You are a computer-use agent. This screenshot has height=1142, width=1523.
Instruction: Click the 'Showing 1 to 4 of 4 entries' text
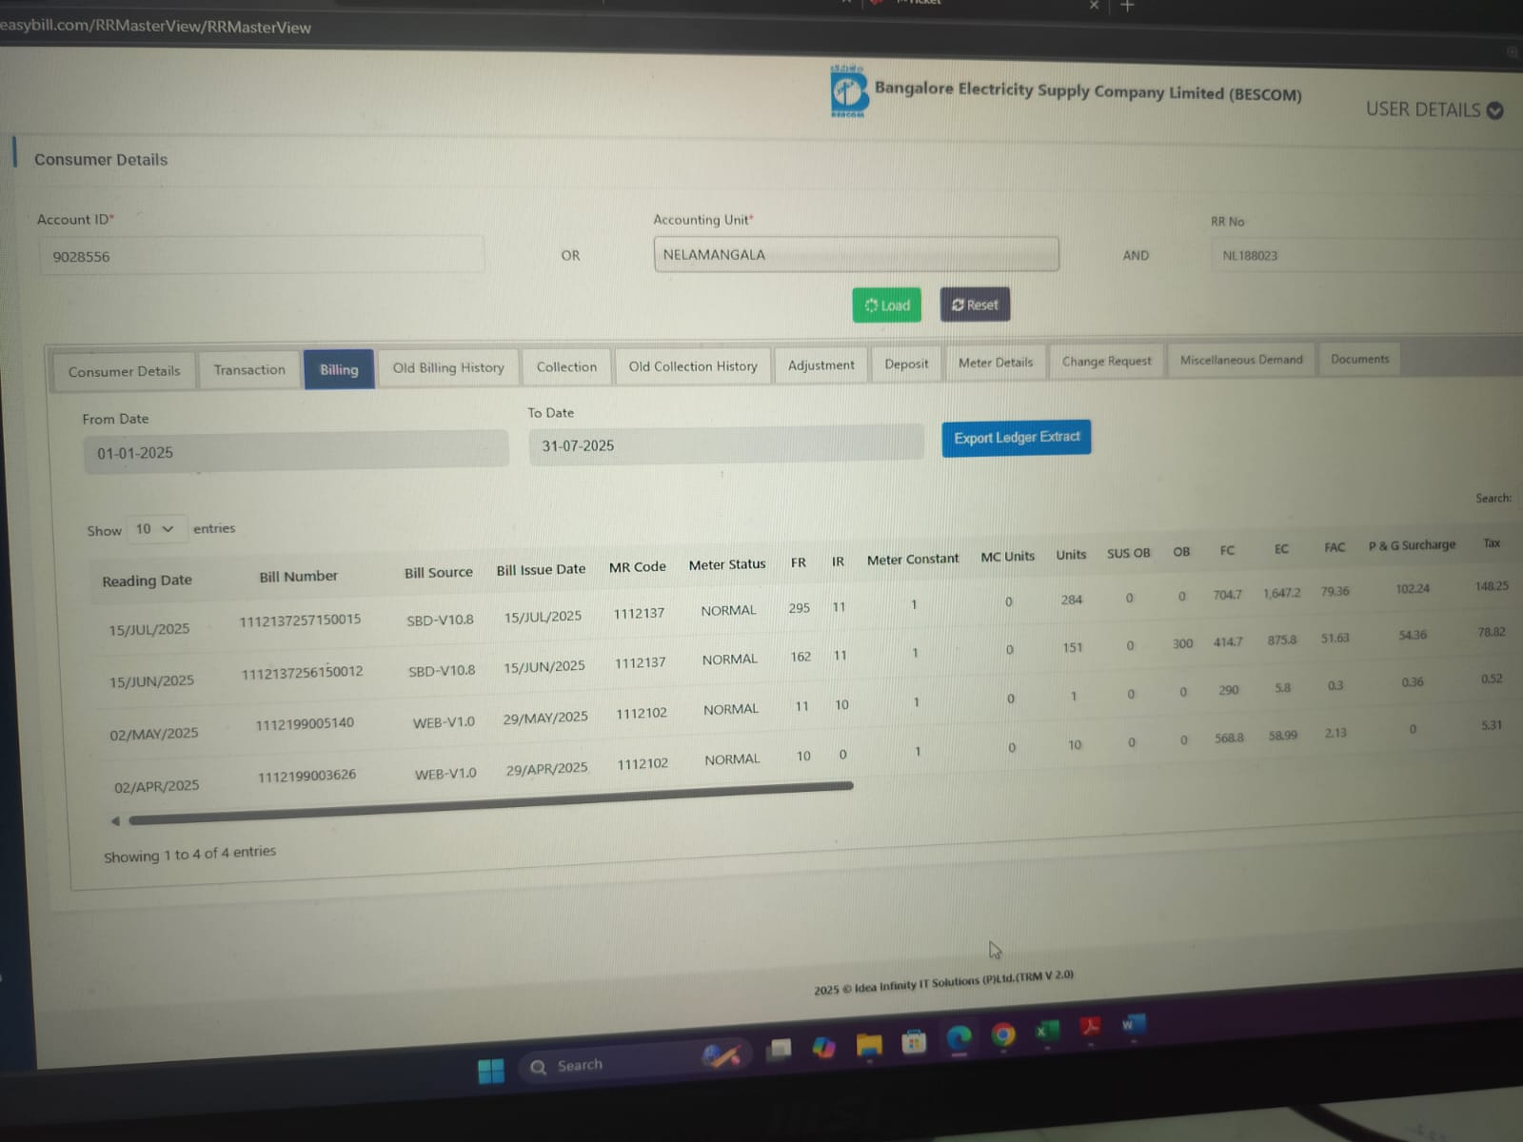coord(189,854)
